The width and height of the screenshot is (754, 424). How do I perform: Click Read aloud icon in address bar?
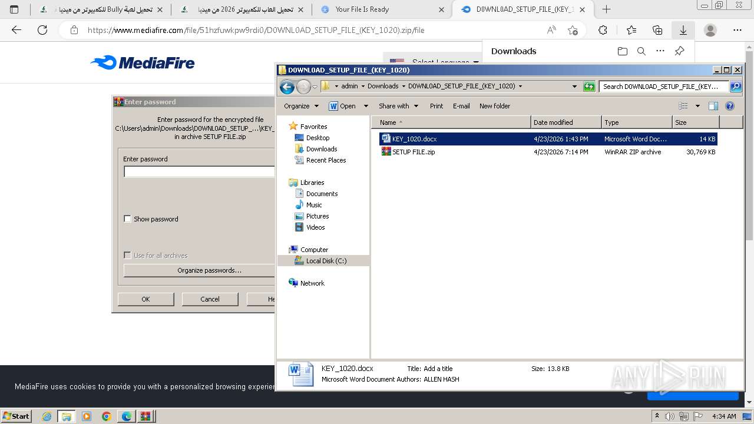(551, 30)
